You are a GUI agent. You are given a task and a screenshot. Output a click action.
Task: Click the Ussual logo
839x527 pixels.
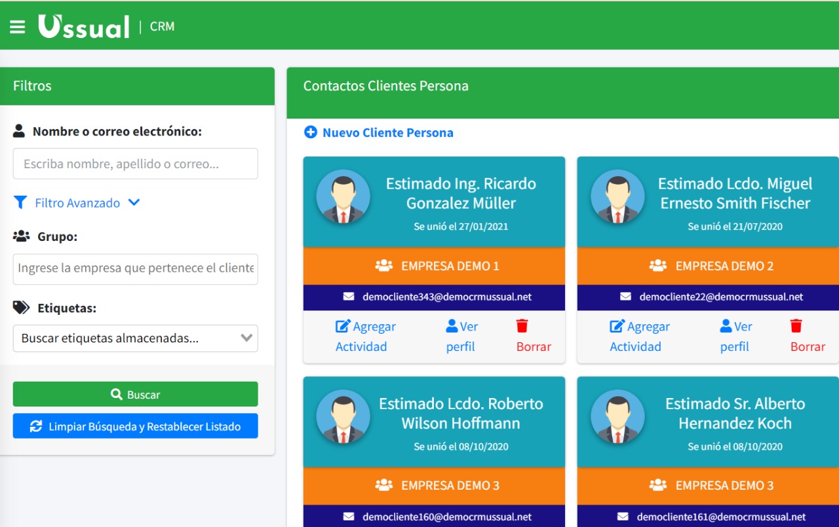pos(84,27)
